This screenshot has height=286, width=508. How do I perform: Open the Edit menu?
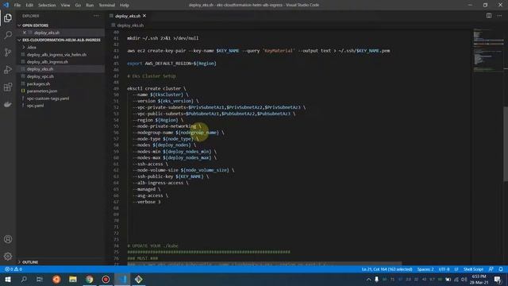tap(29, 5)
